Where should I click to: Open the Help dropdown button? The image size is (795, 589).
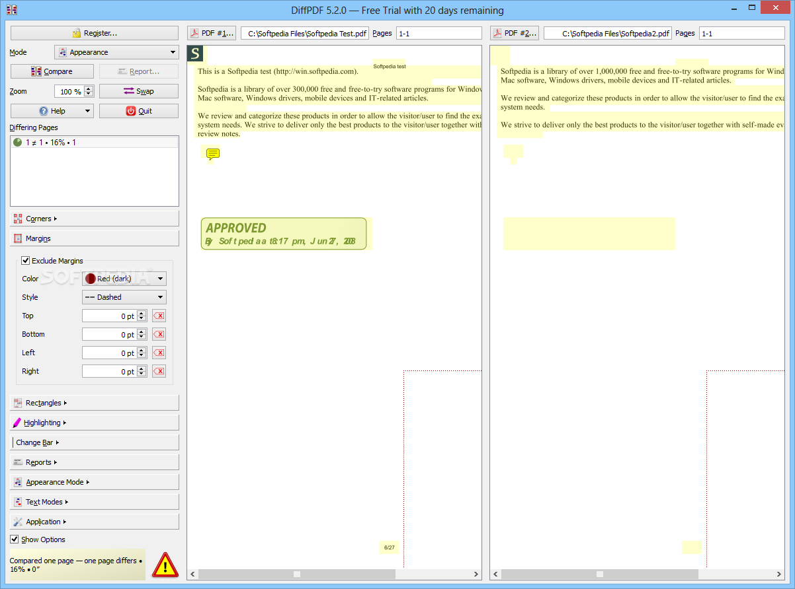[x=52, y=111]
